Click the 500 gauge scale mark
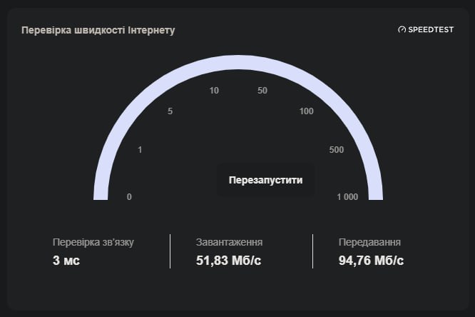 pos(337,150)
